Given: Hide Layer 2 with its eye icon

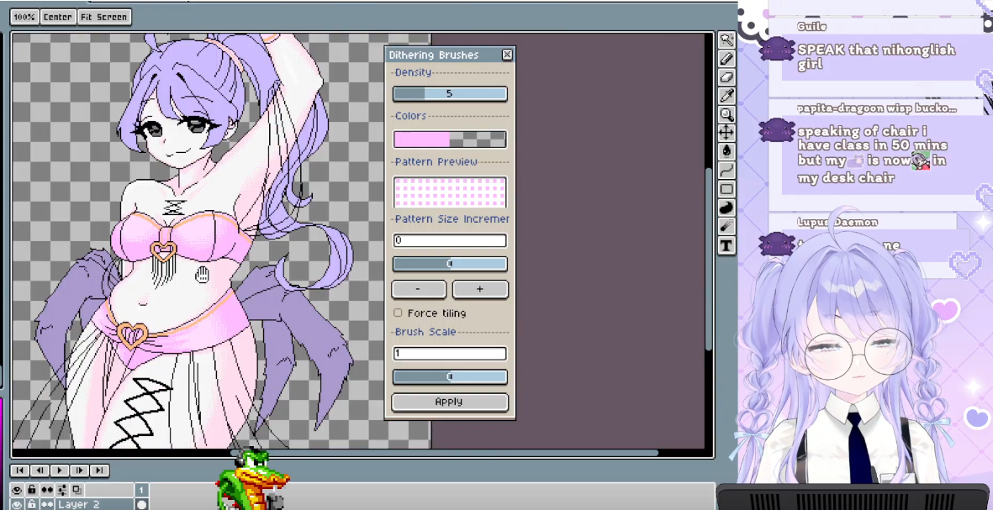Looking at the screenshot, I should (x=17, y=504).
